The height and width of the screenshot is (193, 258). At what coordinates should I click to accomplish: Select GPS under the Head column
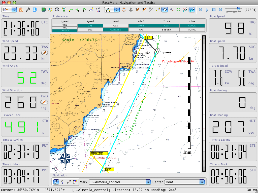(115, 26)
